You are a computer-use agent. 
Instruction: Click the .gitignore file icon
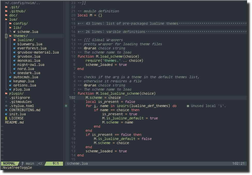click(x=6, y=98)
